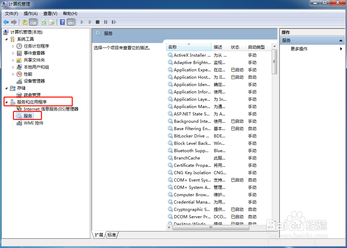Select 磁盘管理 under 存储
This screenshot has height=248, width=347.
[x=32, y=94]
